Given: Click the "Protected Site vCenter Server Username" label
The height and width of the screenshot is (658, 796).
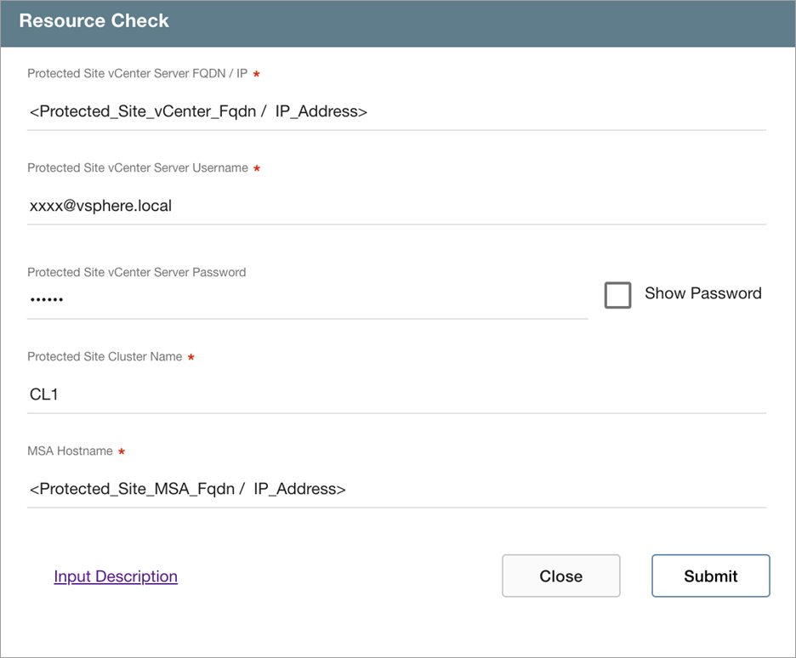Looking at the screenshot, I should tap(137, 168).
